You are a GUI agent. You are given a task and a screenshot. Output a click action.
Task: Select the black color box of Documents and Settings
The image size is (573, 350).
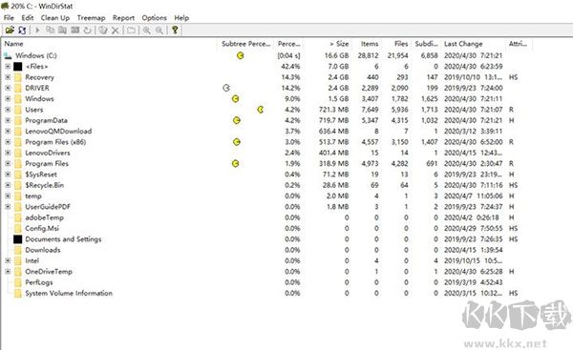18,239
